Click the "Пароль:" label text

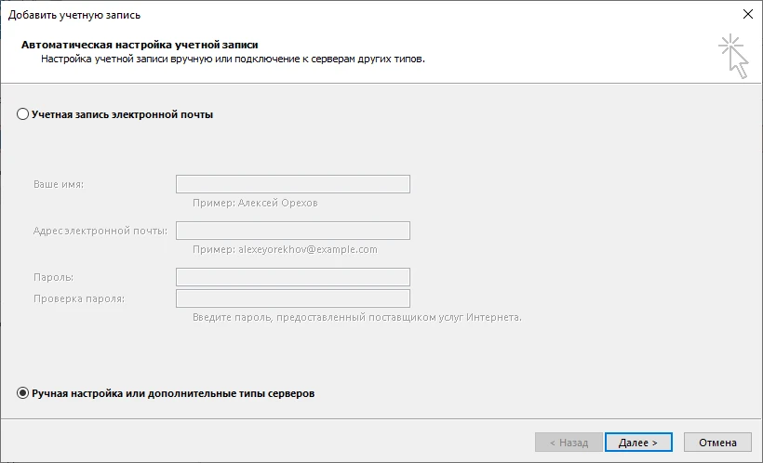(53, 277)
